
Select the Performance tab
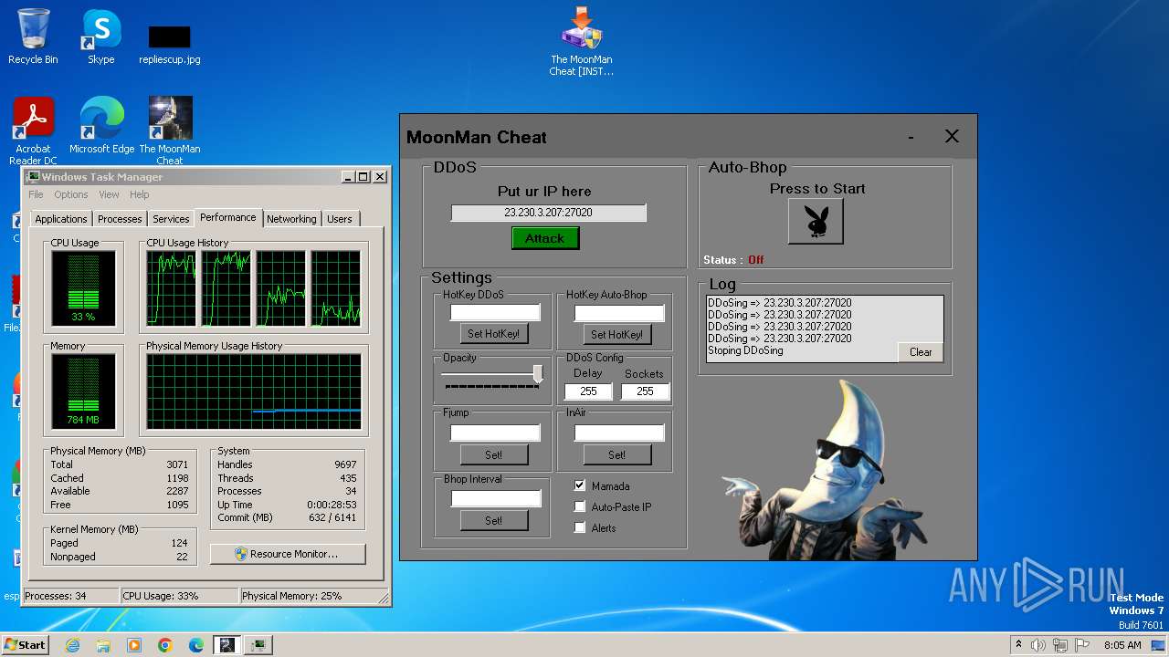[228, 217]
